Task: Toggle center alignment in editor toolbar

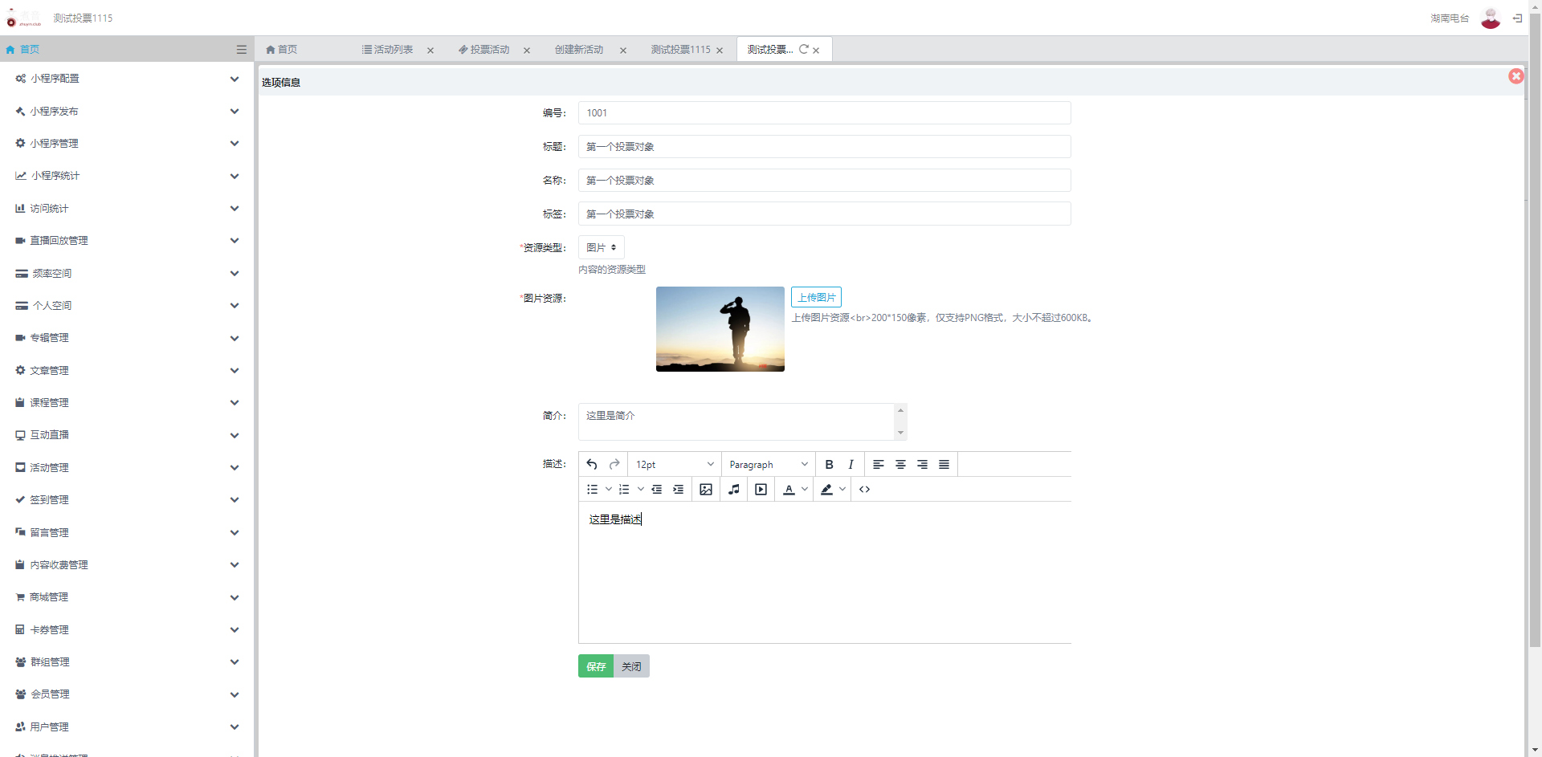Action: point(900,465)
